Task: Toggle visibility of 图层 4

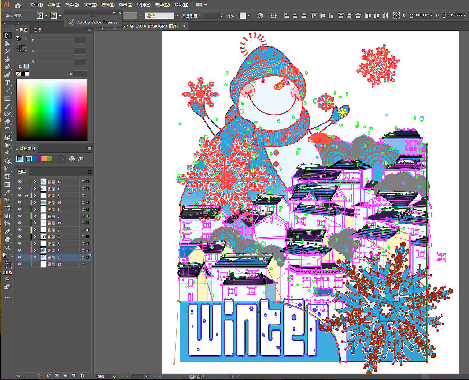Action: click(20, 189)
